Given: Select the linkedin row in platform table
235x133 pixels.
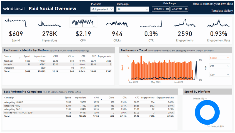Looking at the screenshot, I should [x=58, y=64].
